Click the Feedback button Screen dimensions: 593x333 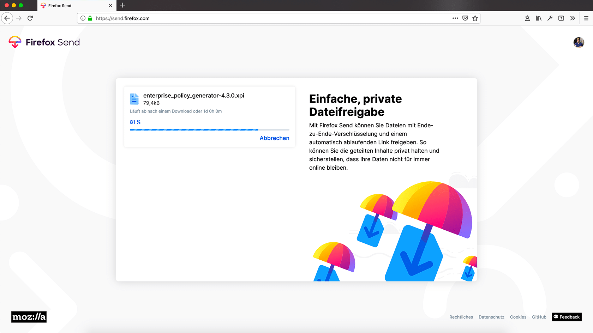[567, 317]
